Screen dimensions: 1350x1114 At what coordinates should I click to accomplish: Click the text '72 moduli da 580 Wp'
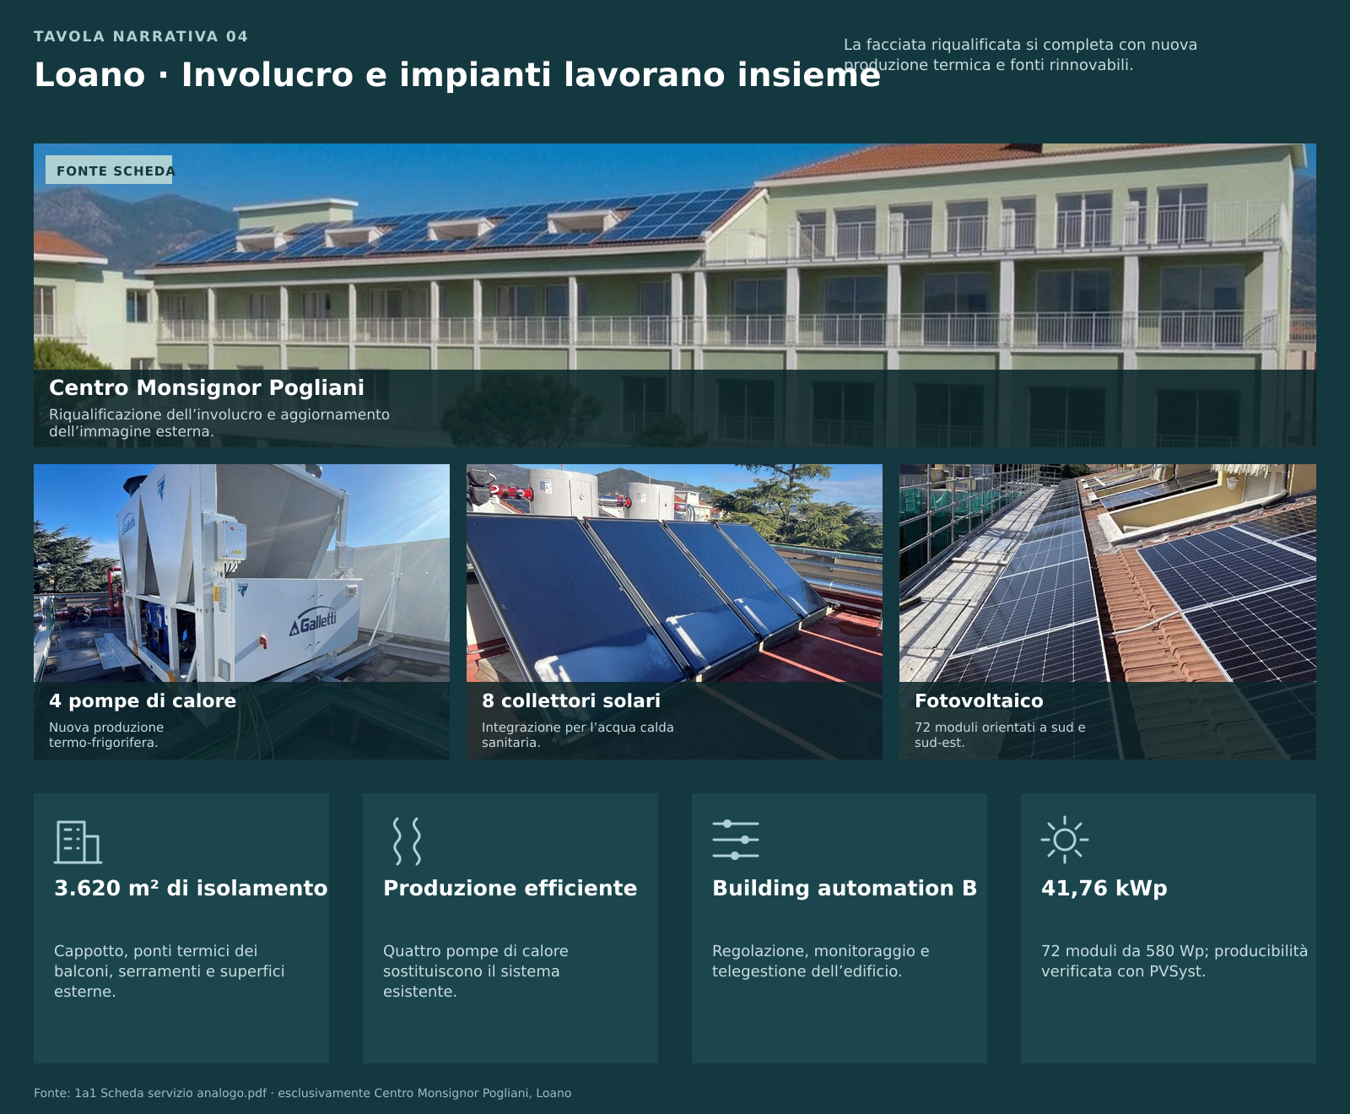[1174, 960]
